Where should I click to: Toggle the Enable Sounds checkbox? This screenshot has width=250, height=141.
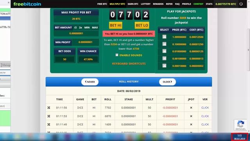point(117,55)
